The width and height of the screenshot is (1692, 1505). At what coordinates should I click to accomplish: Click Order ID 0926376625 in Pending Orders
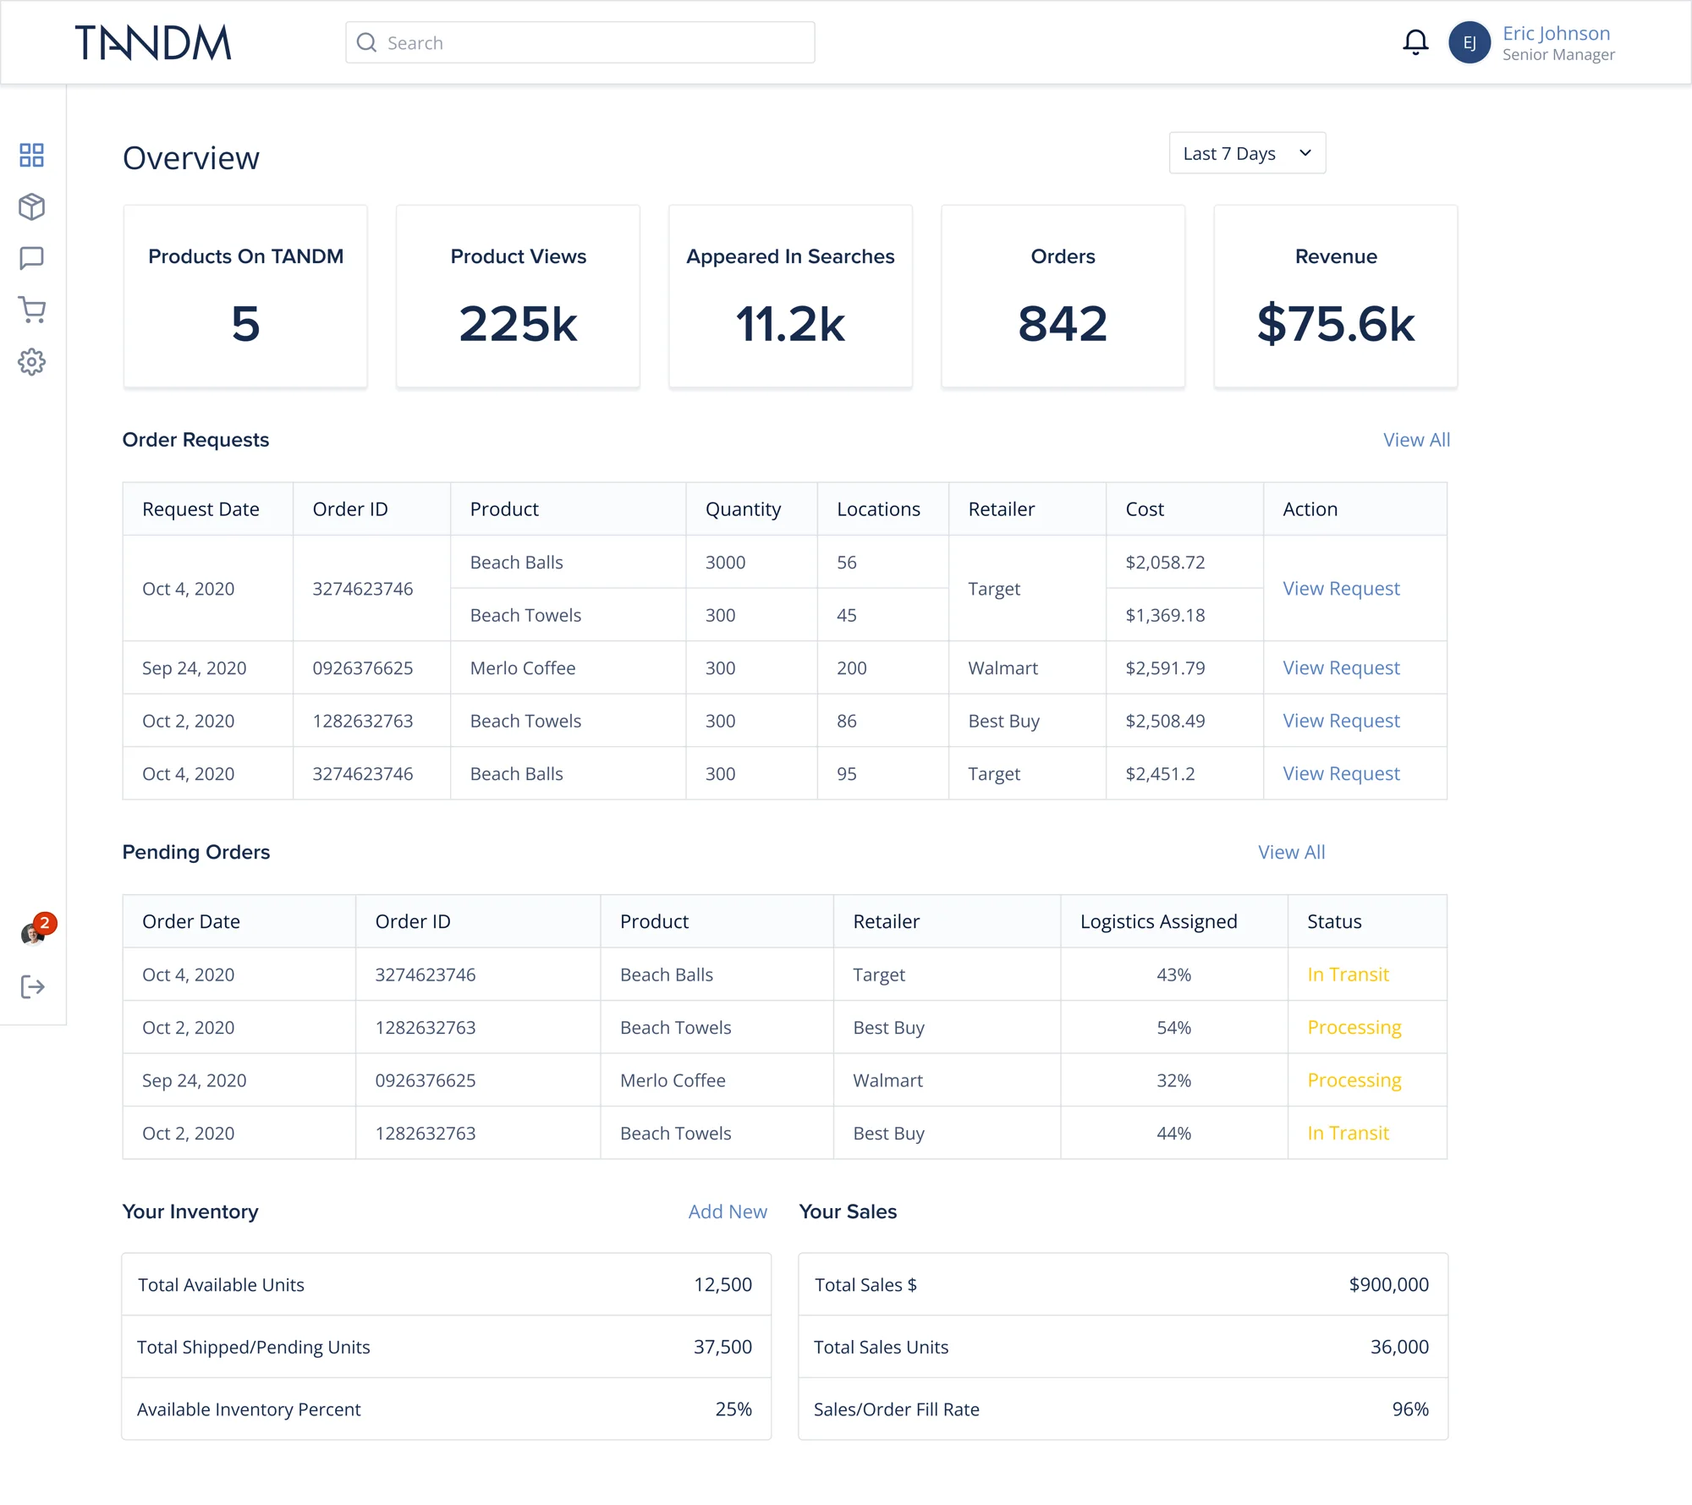pyautogui.click(x=425, y=1080)
